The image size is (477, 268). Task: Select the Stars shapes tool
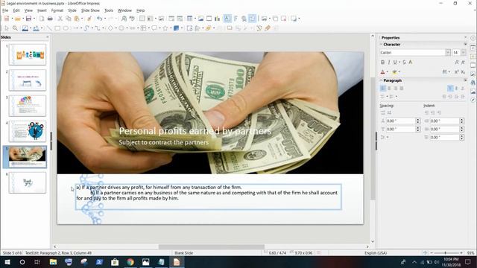tap(165, 28)
